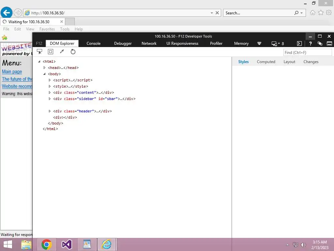Image resolution: width=334 pixels, height=251 pixels.
Task: Click the F12 label in tools bar
Action: coord(39,43)
